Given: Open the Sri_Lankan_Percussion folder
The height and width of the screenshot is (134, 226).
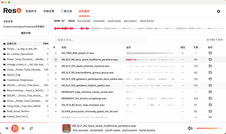Looking at the screenshot, I should pyautogui.click(x=20, y=54).
